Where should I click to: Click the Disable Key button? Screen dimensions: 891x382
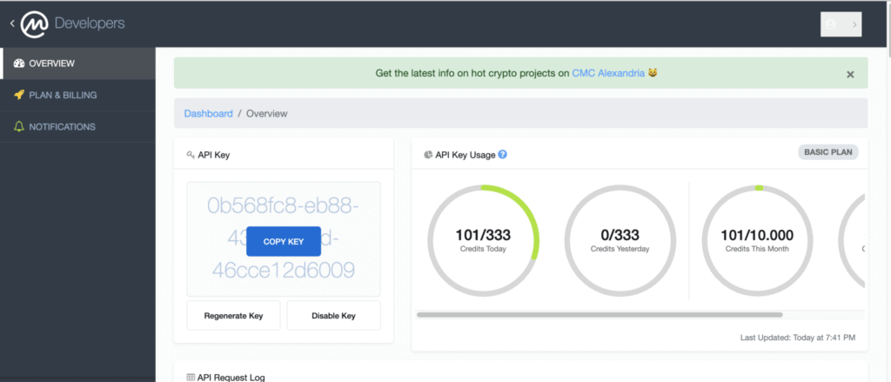tap(333, 316)
